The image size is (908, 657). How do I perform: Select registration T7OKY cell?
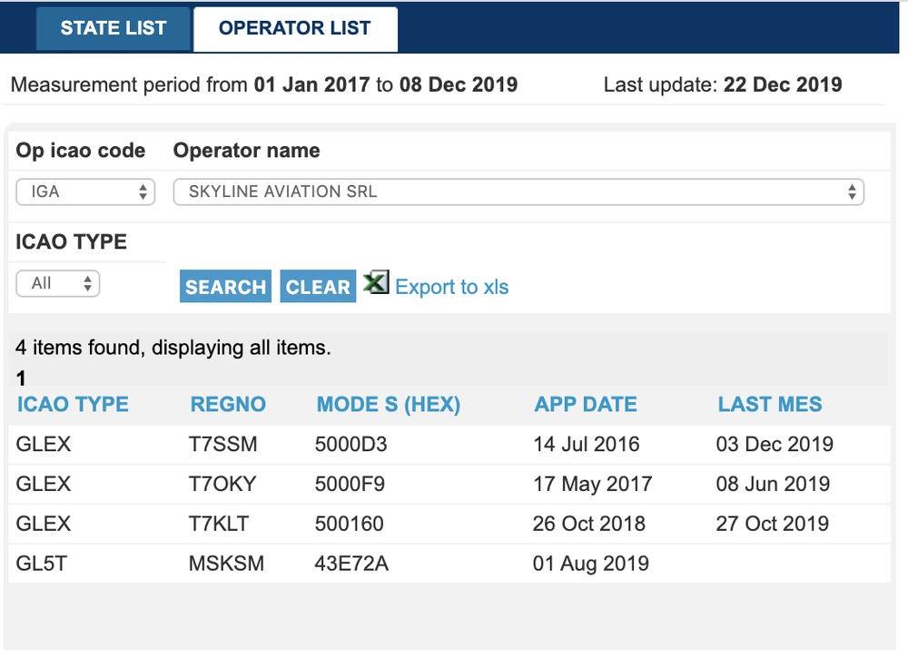(222, 484)
